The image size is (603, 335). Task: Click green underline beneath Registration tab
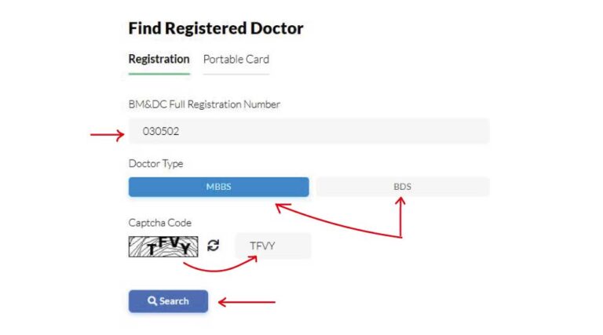pyautogui.click(x=159, y=74)
